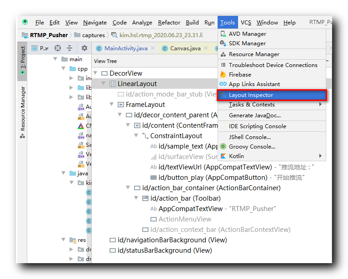This screenshot has height=279, width=348.
Task: Open the Run menu
Action: (x=209, y=23)
